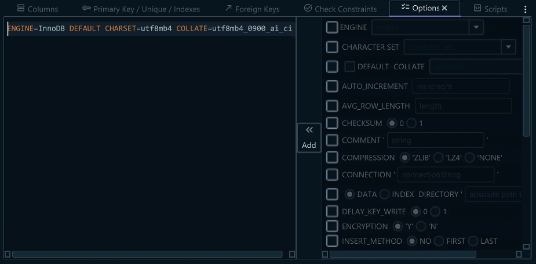Click the ENGINE=InnoDB text in editor
The height and width of the screenshot is (264, 536).
coord(37,29)
